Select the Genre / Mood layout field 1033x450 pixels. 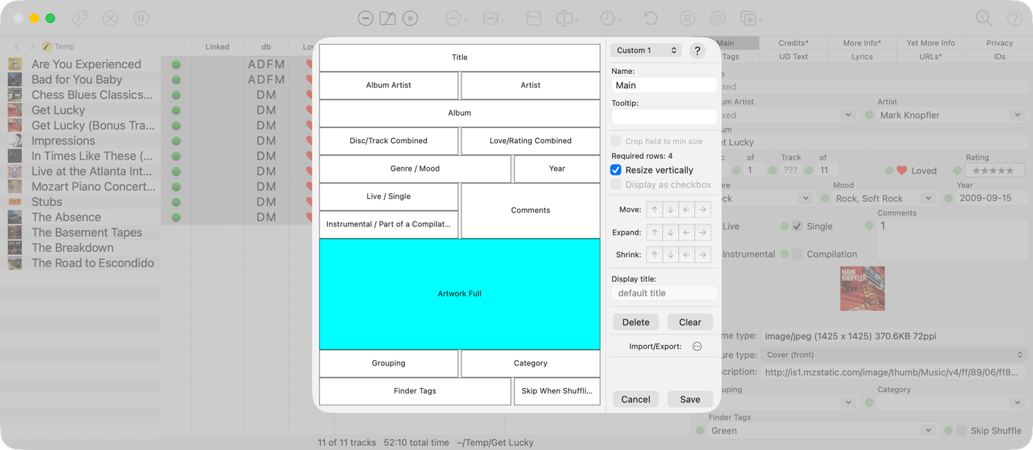[x=415, y=169]
